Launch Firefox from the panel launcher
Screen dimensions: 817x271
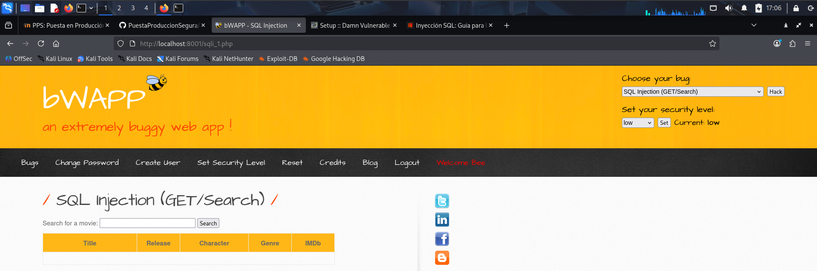tap(69, 8)
